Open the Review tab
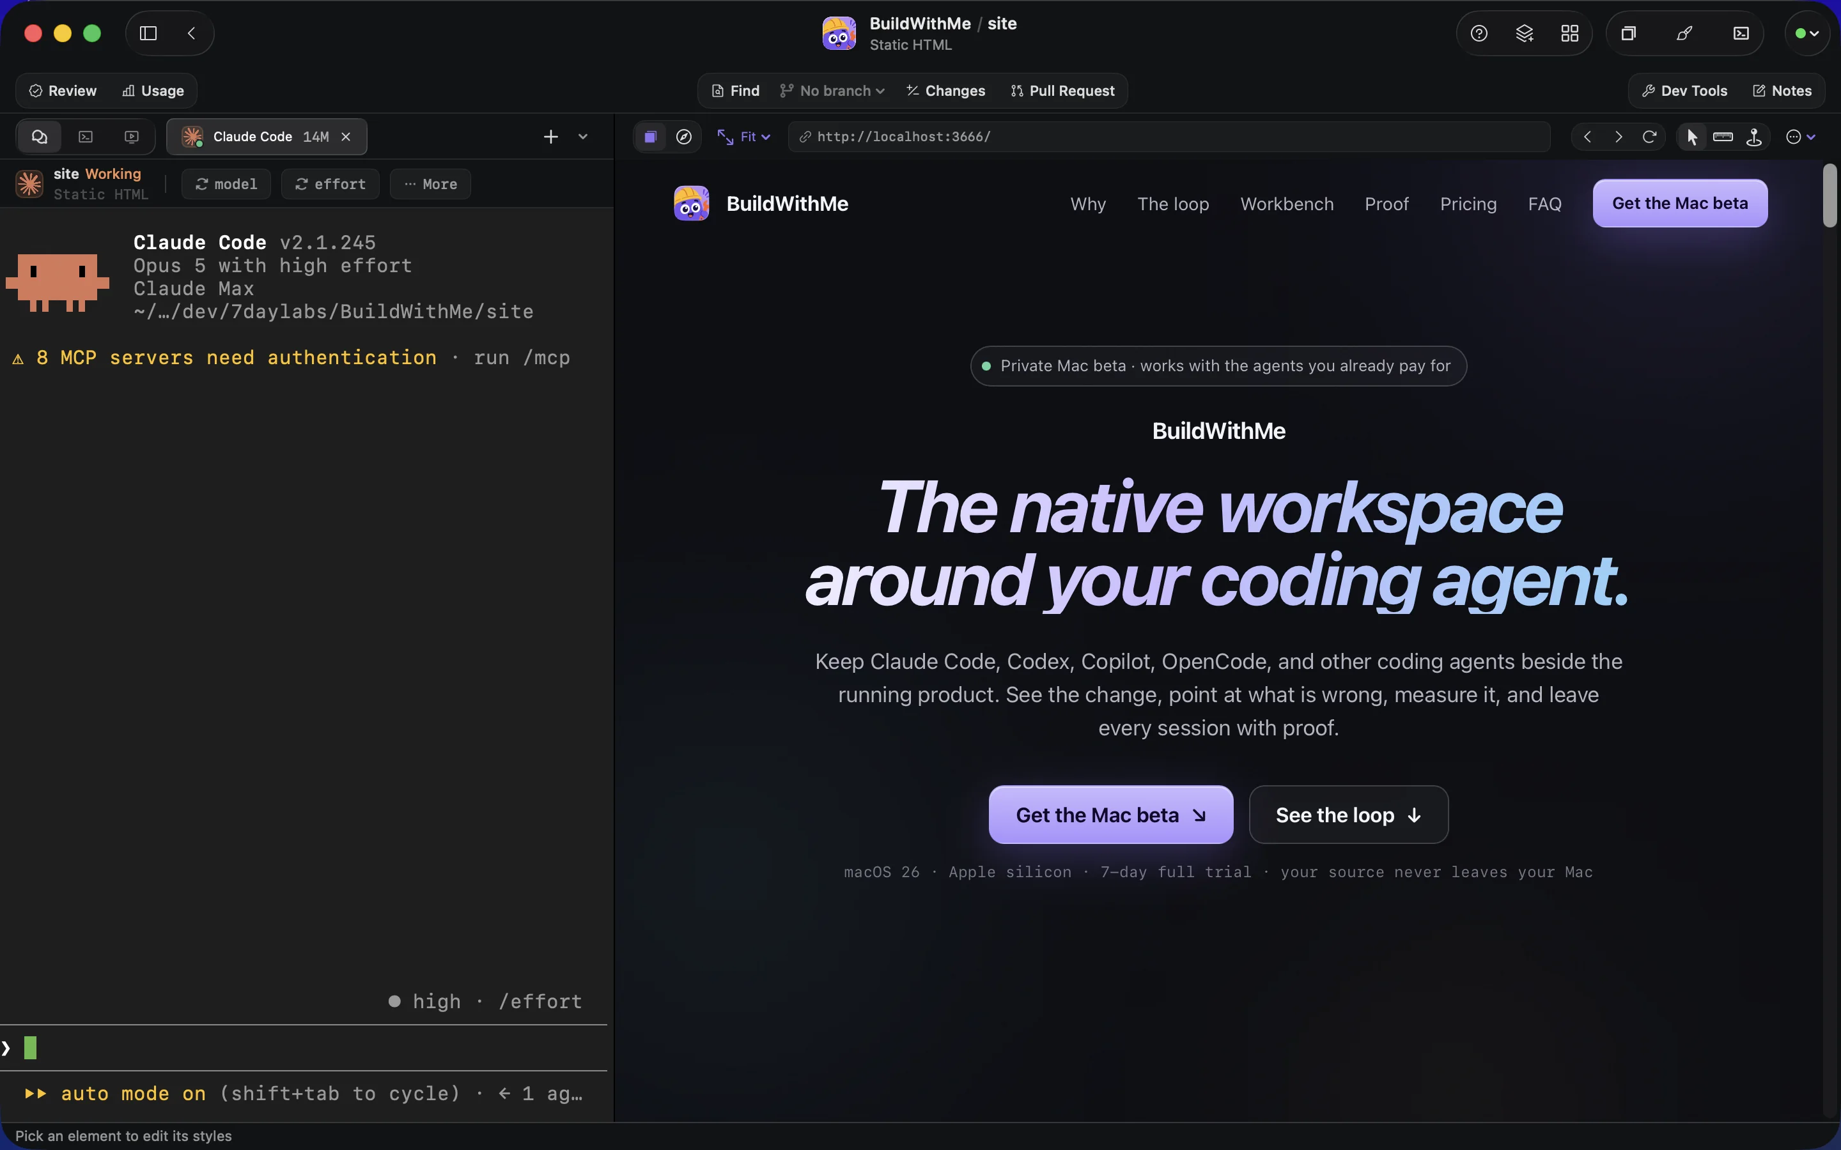The image size is (1841, 1150). pyautogui.click(x=63, y=91)
